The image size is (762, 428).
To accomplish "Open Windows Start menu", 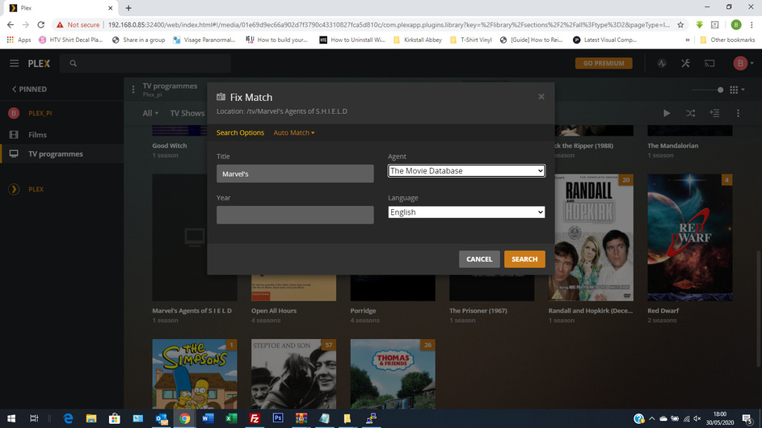I will pos(11,418).
